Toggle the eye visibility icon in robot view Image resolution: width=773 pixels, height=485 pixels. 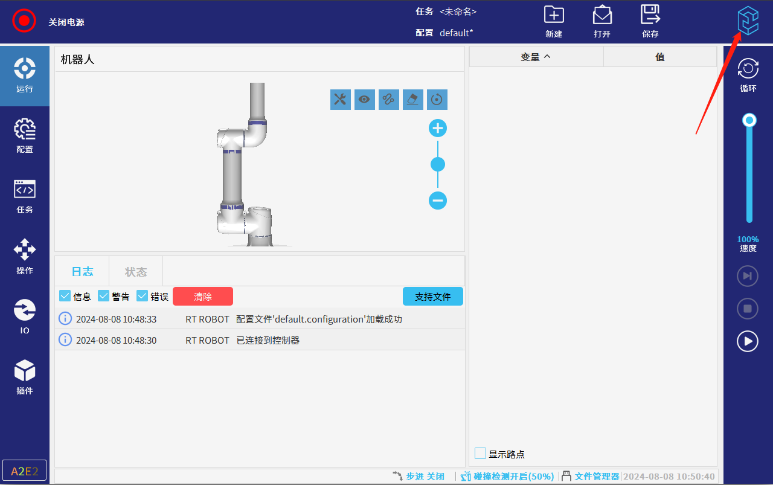(365, 100)
